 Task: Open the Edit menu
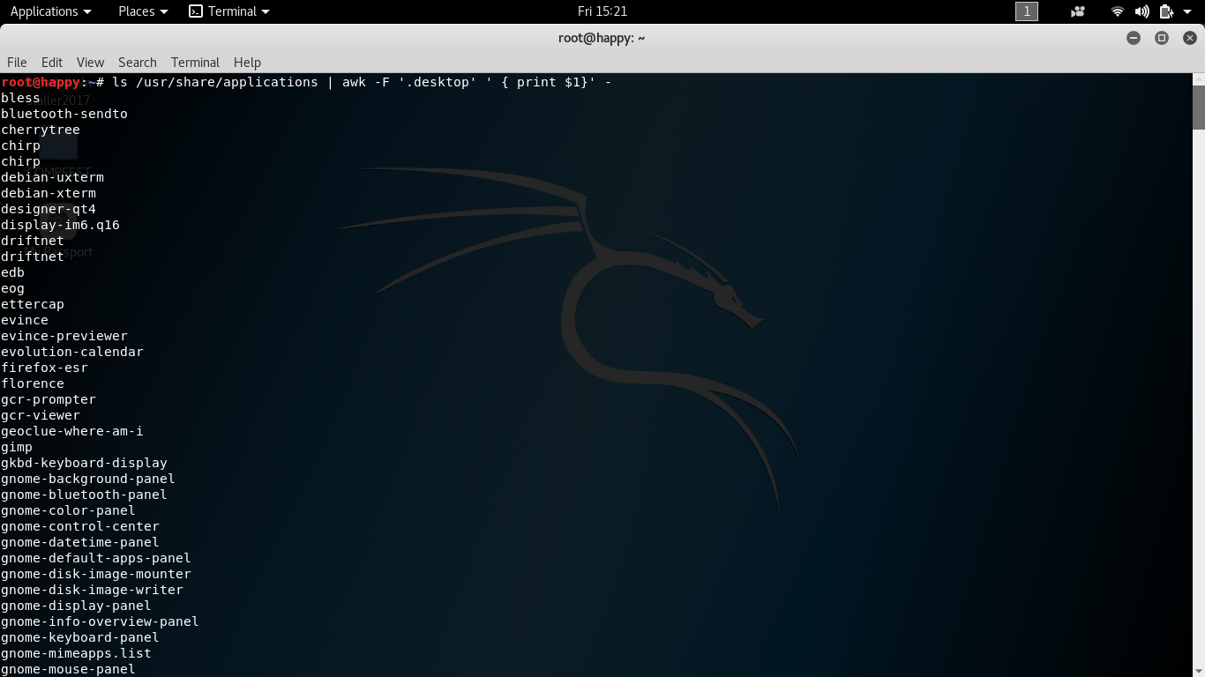click(52, 63)
